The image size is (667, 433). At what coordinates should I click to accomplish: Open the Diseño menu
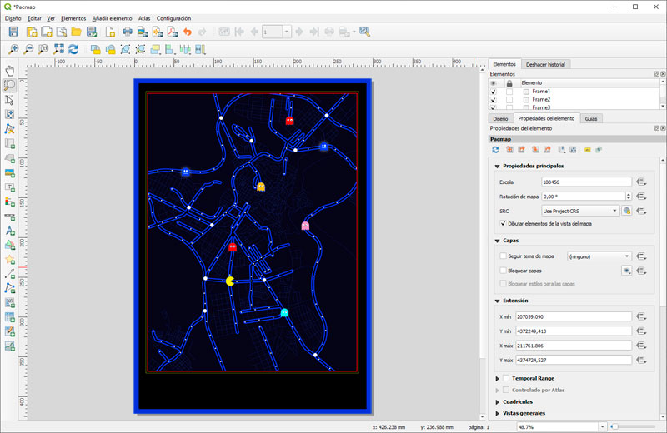click(x=13, y=18)
